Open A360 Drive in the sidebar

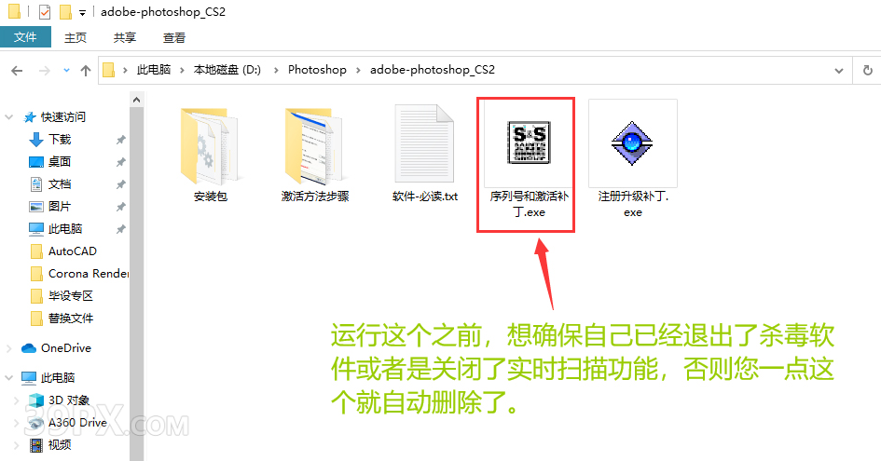click(x=77, y=423)
